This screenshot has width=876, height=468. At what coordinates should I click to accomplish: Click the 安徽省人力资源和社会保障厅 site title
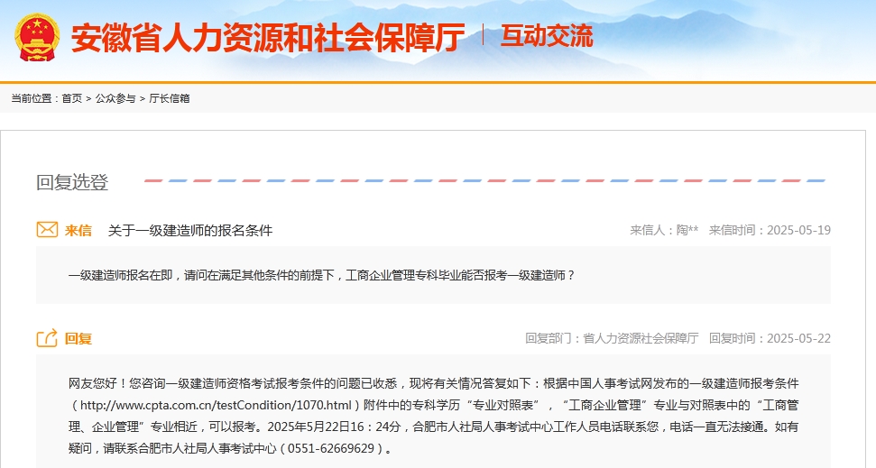[268, 37]
